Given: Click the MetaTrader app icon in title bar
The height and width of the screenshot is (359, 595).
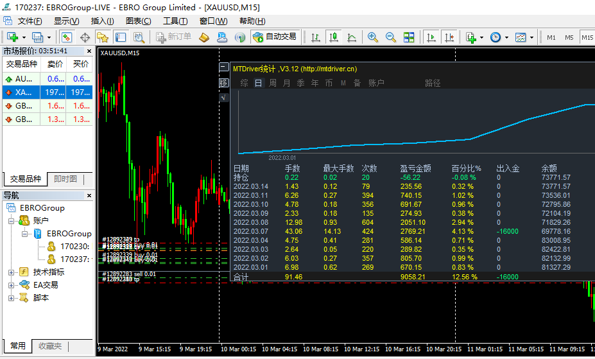Looking at the screenshot, I should tap(6, 7).
